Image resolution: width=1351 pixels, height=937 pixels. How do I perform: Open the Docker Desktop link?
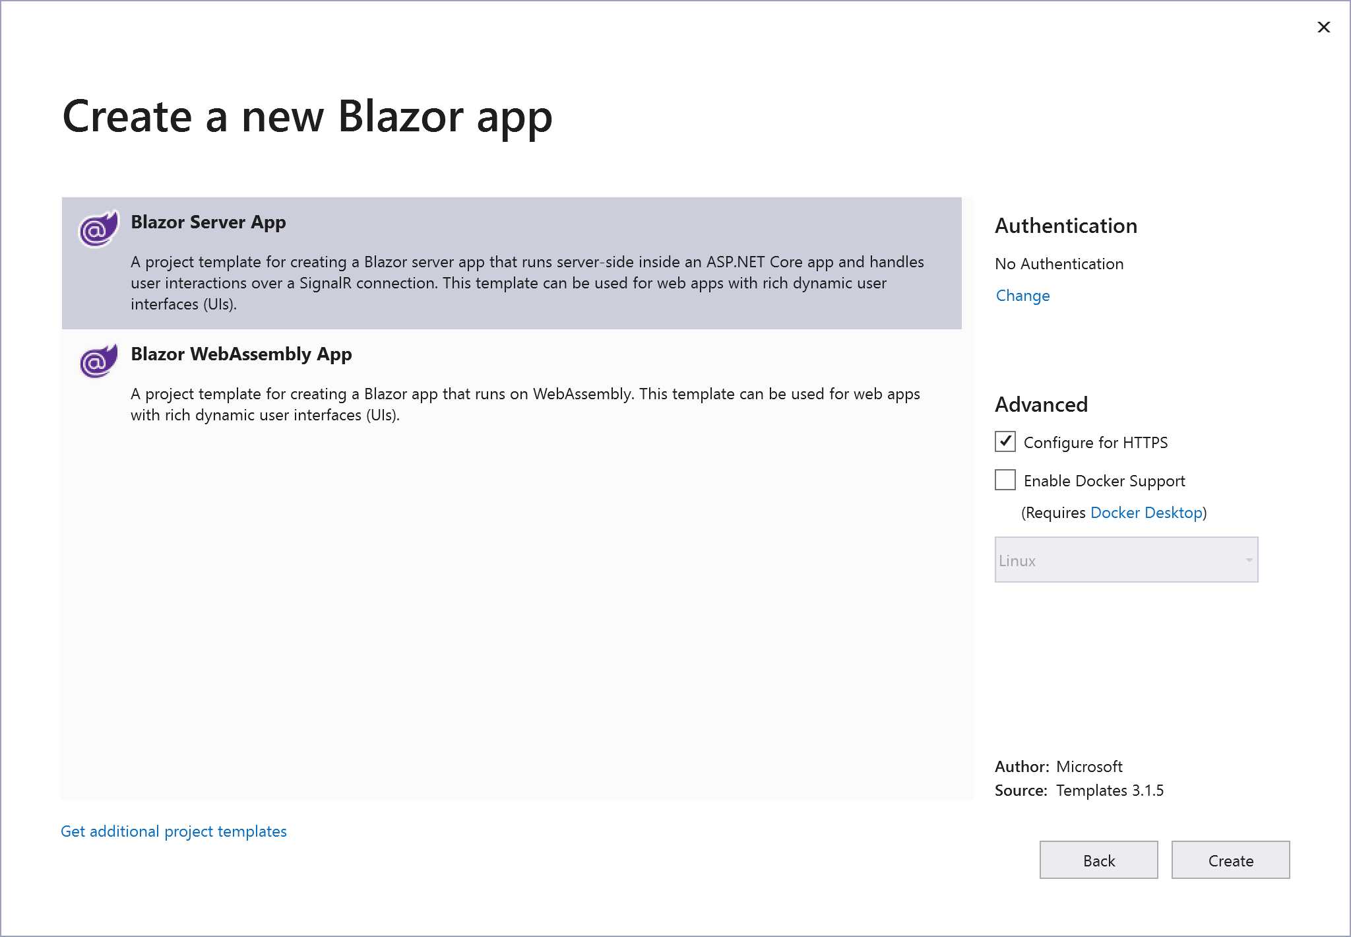[x=1146, y=512]
